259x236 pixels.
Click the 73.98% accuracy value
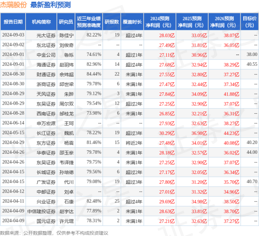click(94, 113)
